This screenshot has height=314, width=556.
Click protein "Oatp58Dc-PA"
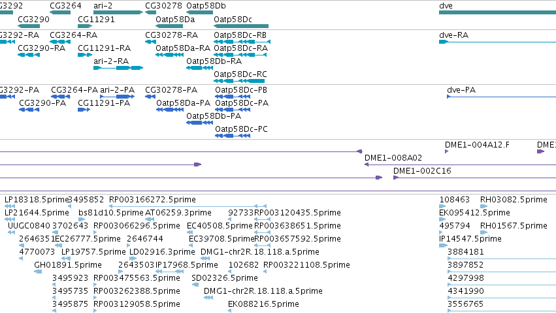click(242, 103)
